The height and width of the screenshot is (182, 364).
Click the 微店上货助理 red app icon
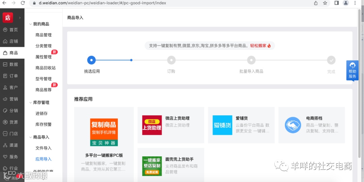click(152, 125)
